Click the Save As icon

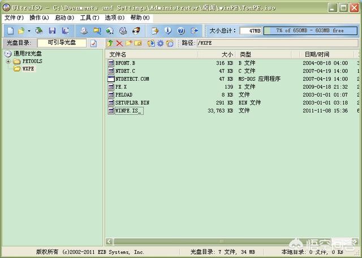[x=66, y=31]
